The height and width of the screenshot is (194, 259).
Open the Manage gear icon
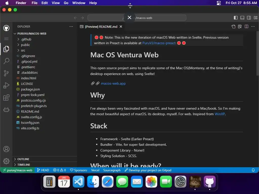(6, 161)
